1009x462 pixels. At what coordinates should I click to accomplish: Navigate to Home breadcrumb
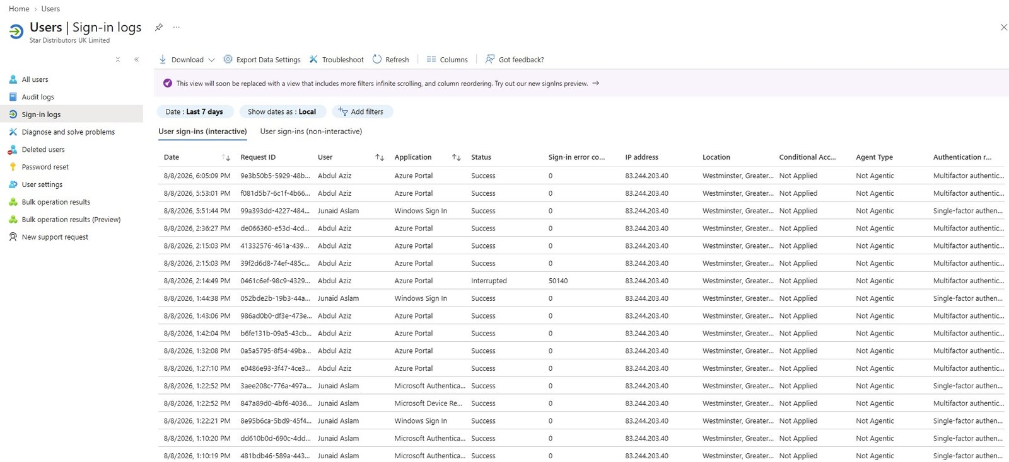click(x=19, y=9)
